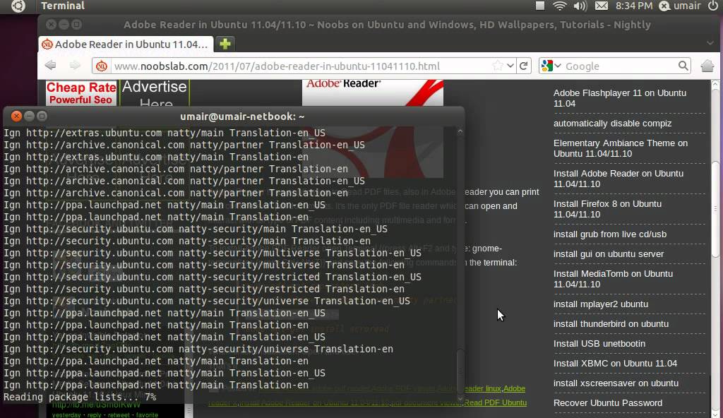Click the Advertise Here banner
723x418 pixels.
[155, 92]
